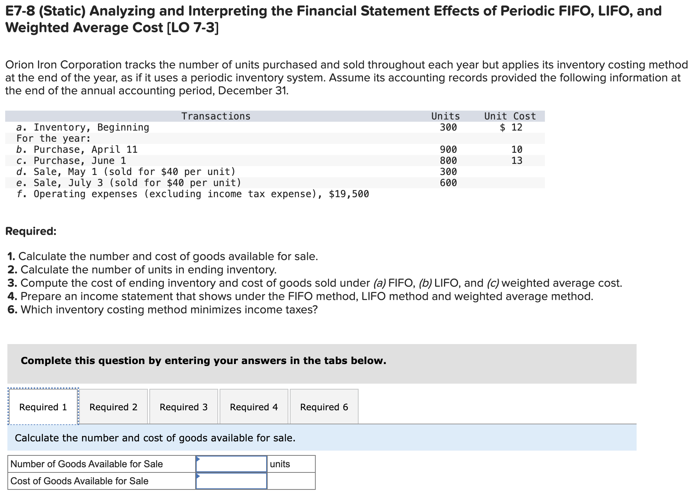Open the Required 4 tab
Viewport: 695px width, 495px height.
254,407
